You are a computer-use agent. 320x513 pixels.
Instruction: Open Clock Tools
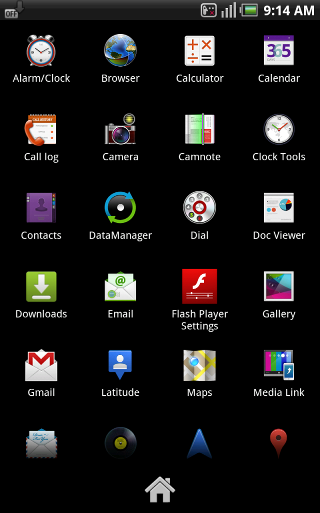pyautogui.click(x=278, y=129)
